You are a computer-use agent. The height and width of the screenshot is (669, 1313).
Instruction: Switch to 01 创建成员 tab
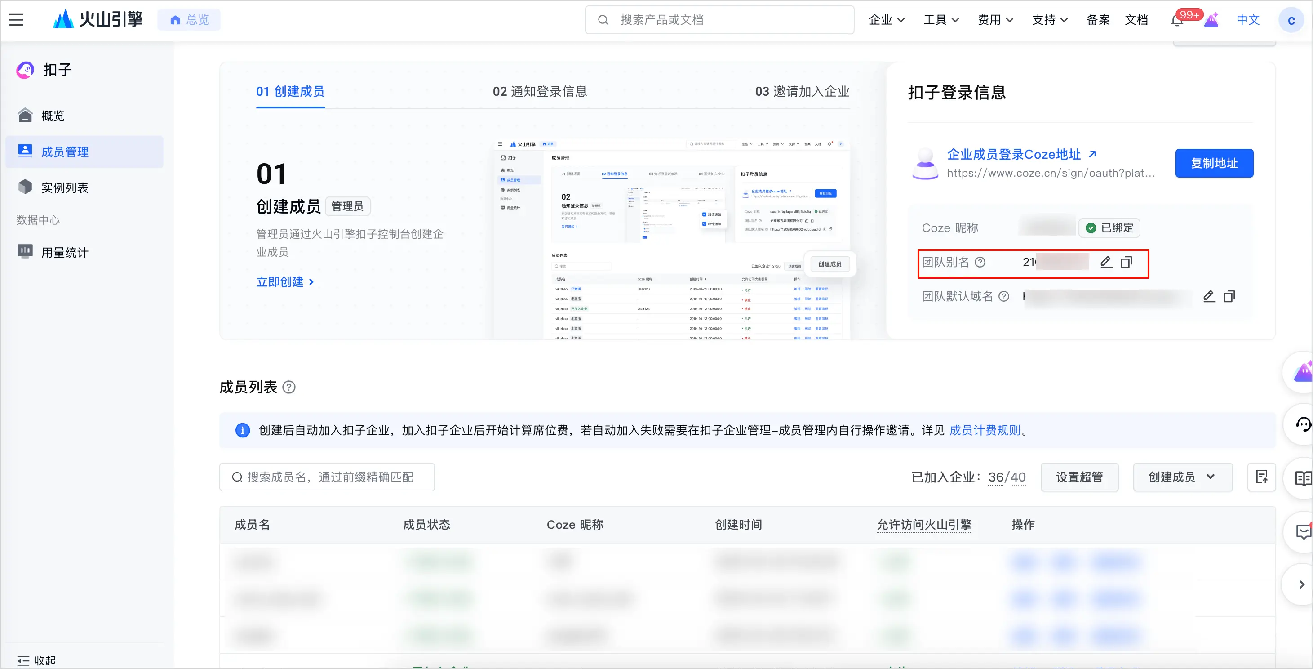291,92
